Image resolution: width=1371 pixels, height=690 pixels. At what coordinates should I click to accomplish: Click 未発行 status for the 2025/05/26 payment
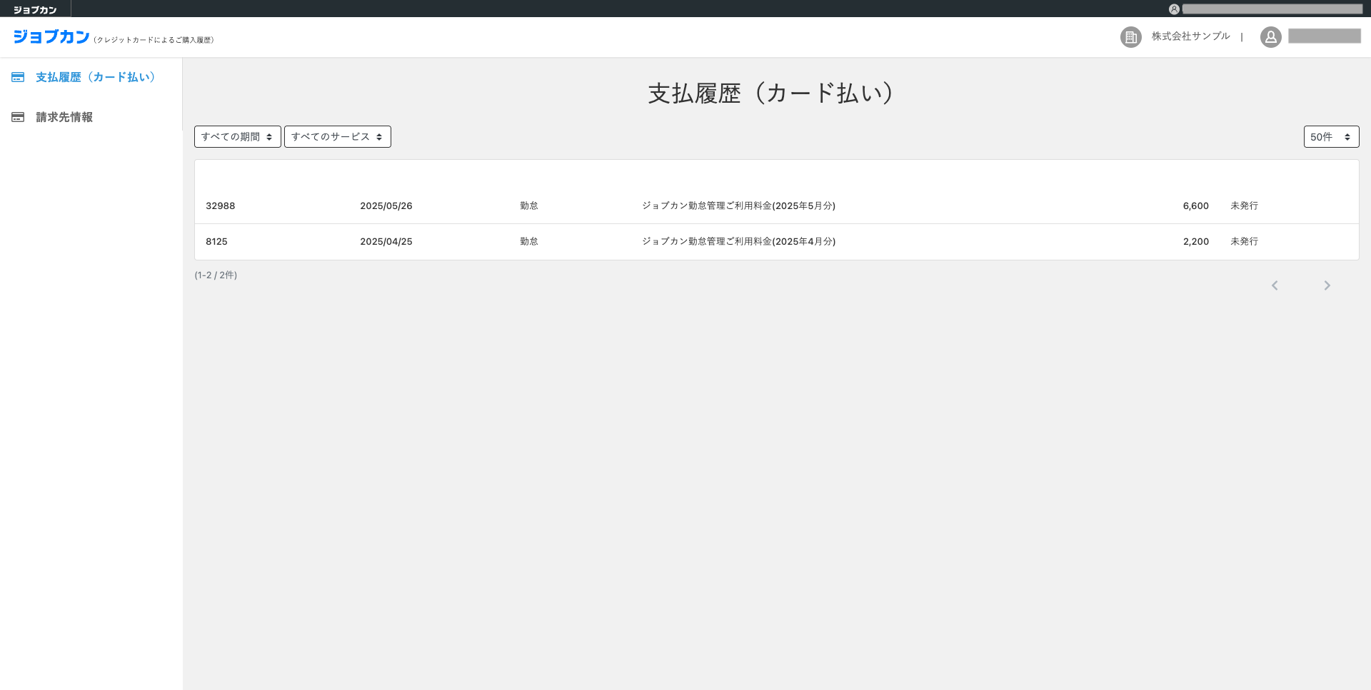pyautogui.click(x=1244, y=206)
